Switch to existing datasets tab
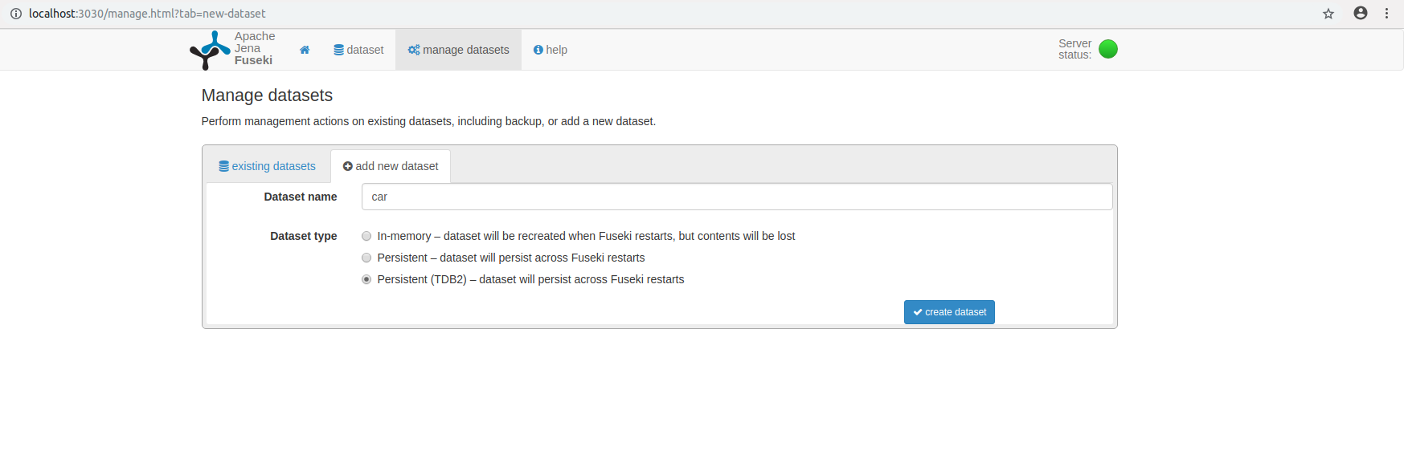Image resolution: width=1404 pixels, height=459 pixels. point(268,166)
